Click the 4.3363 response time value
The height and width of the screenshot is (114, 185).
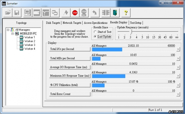pos(133,72)
